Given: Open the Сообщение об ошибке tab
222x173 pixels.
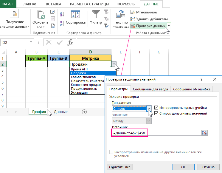Looking at the screenshot, I should [192, 89].
